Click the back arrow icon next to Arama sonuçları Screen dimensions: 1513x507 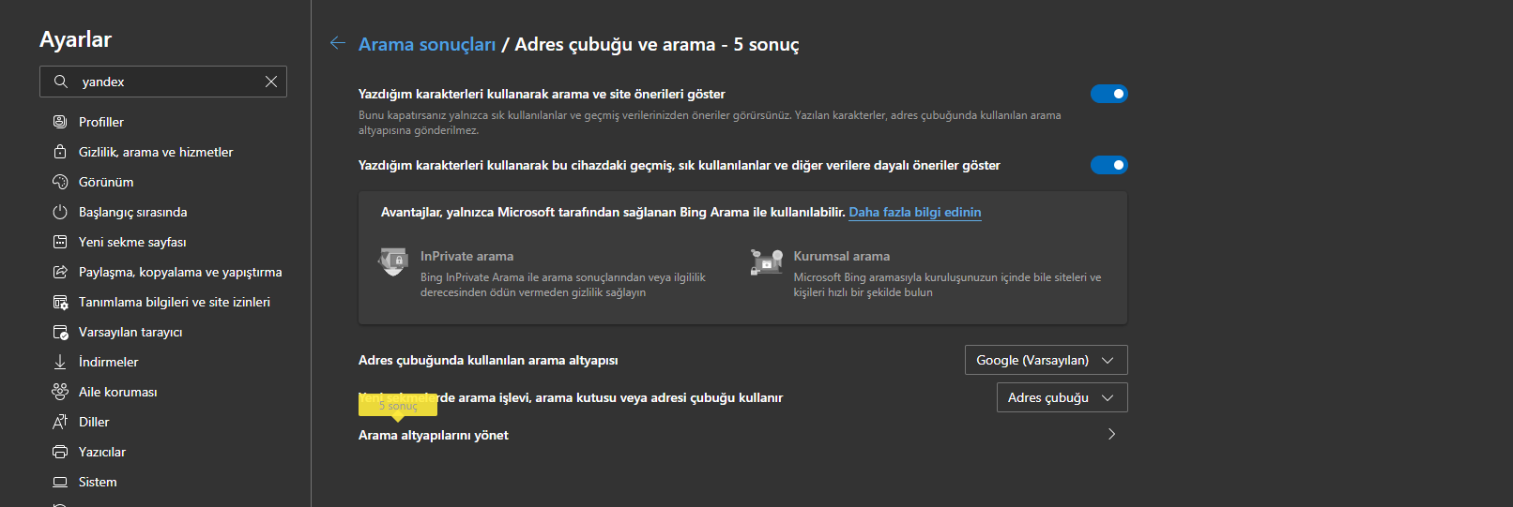tap(338, 43)
